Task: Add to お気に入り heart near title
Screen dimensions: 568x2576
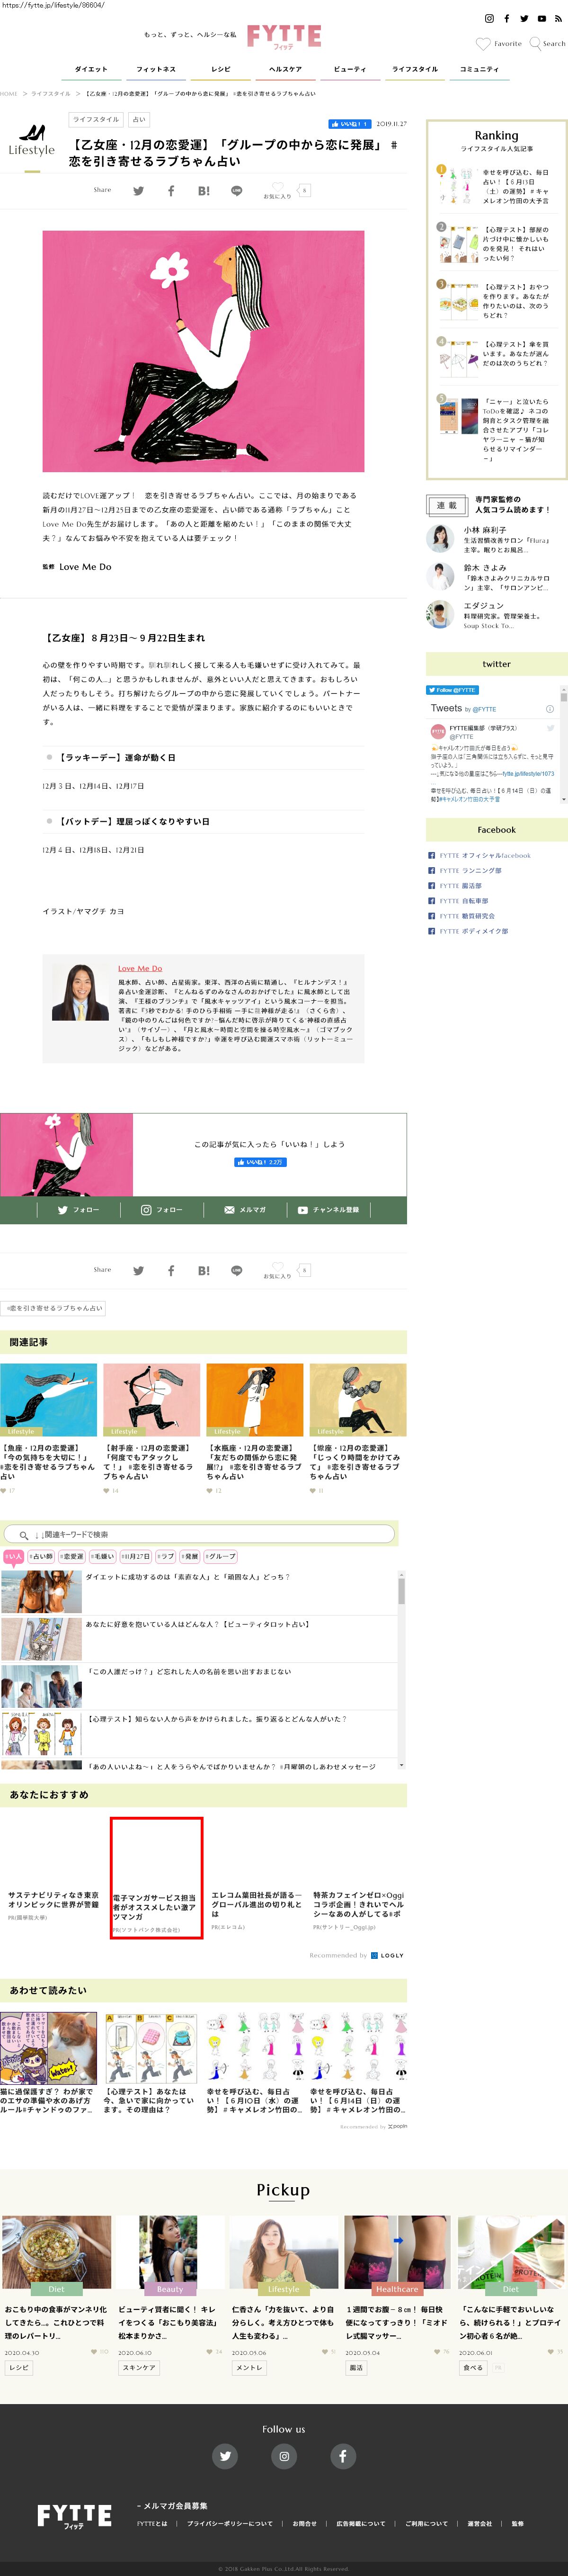Action: coord(277,189)
